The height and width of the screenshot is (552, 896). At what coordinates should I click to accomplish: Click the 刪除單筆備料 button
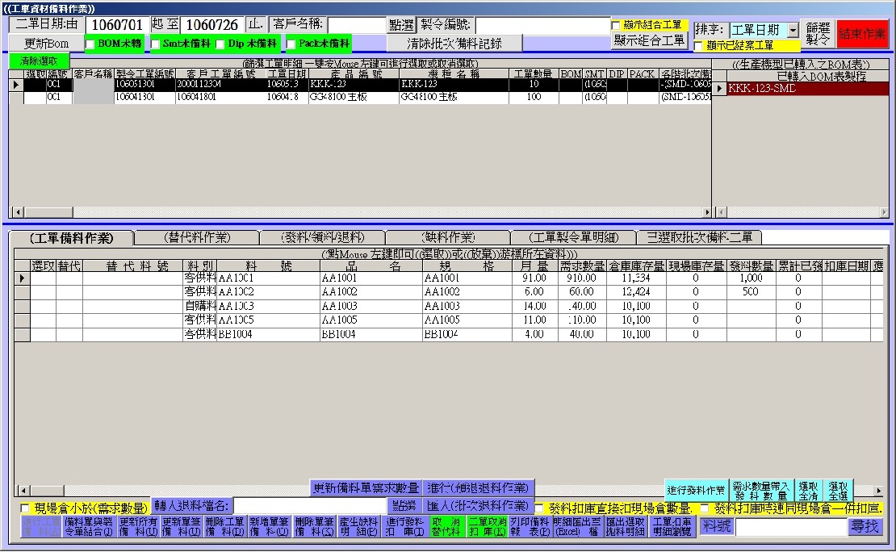click(315, 527)
